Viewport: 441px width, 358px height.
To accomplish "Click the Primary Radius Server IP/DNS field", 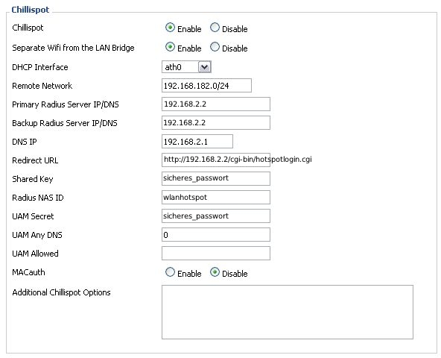I will pos(216,104).
